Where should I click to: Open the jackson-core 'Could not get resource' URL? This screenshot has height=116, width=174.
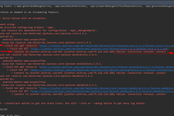click(x=107, y=46)
